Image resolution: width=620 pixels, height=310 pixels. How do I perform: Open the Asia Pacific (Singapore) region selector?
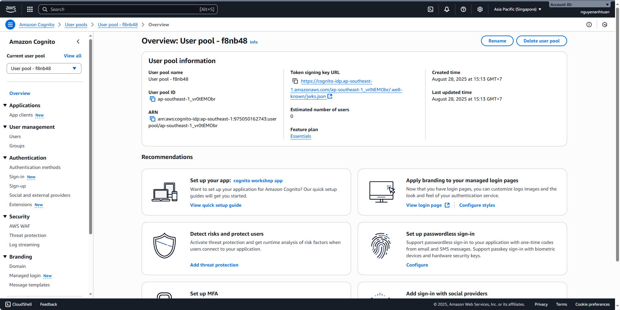517,9
